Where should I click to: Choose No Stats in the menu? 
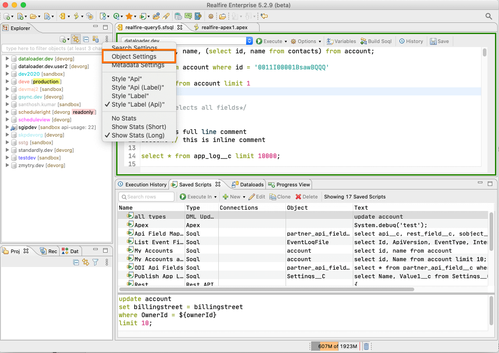click(139, 118)
